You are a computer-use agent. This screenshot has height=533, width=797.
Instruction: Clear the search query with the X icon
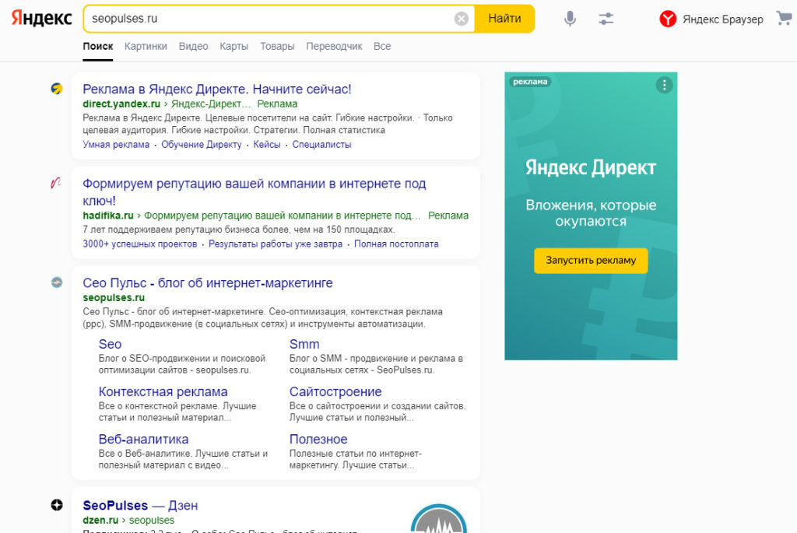(461, 19)
